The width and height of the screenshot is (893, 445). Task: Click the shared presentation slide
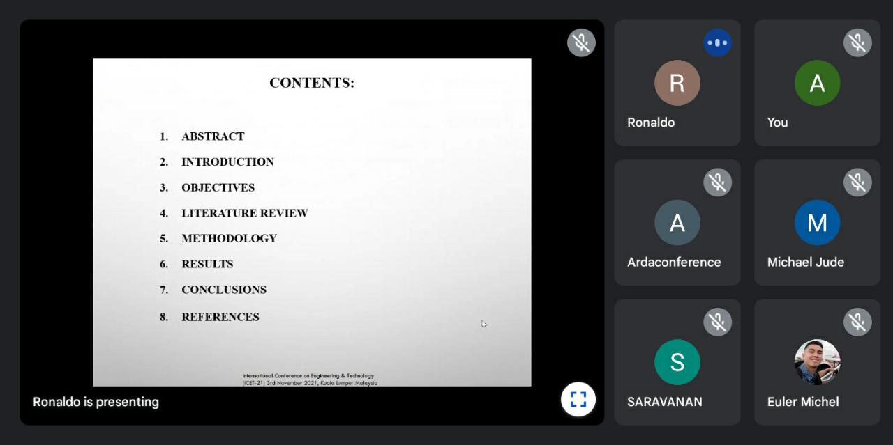(x=312, y=222)
